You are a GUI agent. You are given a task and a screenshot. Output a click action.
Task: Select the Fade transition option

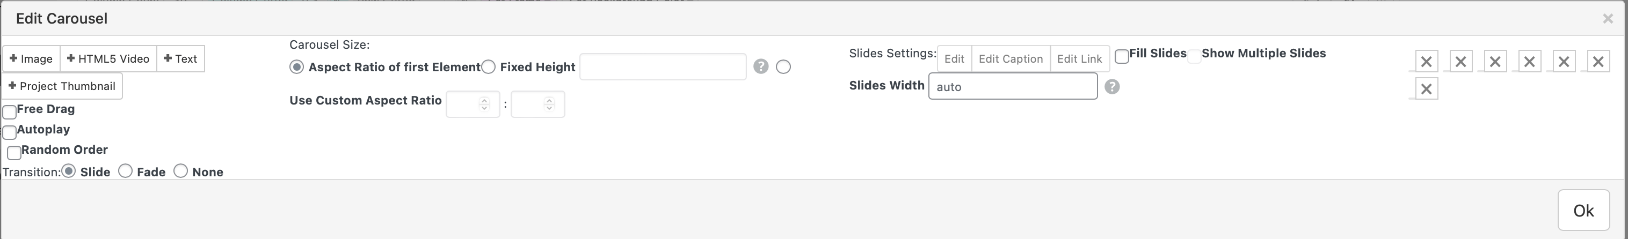(126, 171)
